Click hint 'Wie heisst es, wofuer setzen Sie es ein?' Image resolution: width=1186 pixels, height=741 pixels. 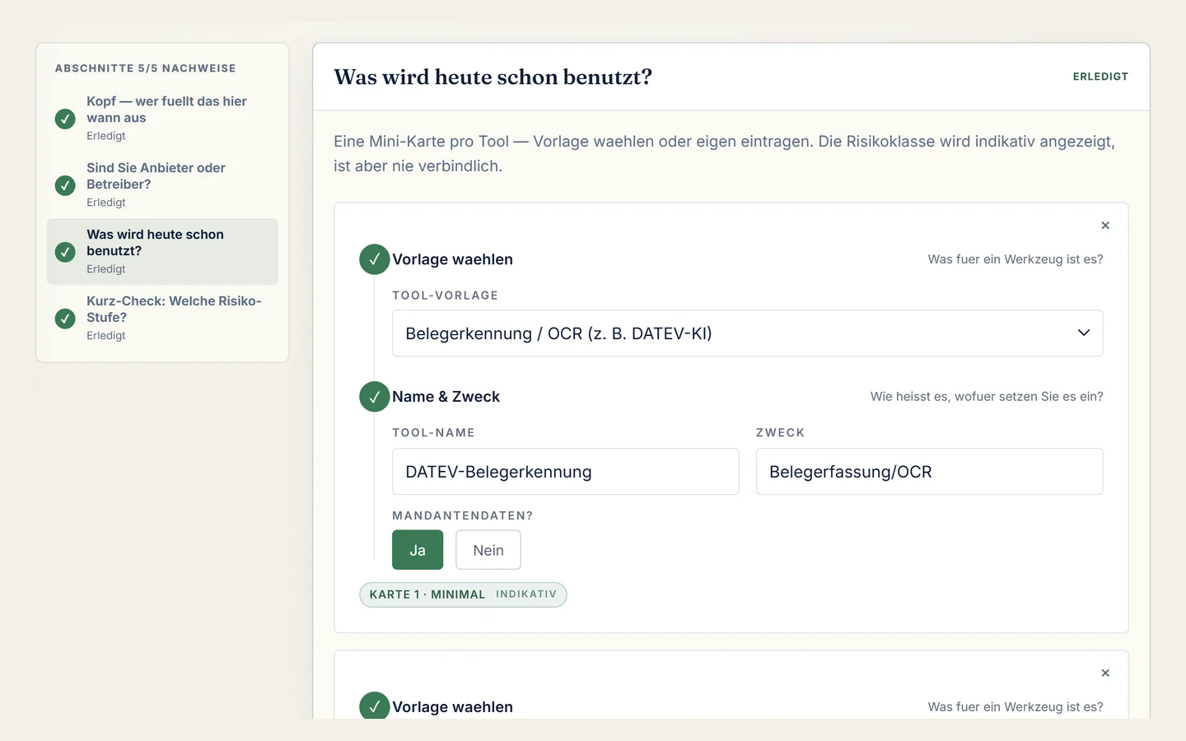coord(987,397)
